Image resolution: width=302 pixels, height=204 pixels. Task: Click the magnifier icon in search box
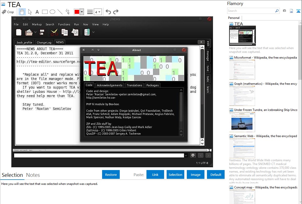point(277,11)
